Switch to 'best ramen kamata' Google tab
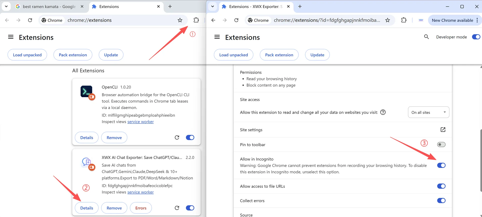Screen dimensions: 482x217 click(x=49, y=7)
